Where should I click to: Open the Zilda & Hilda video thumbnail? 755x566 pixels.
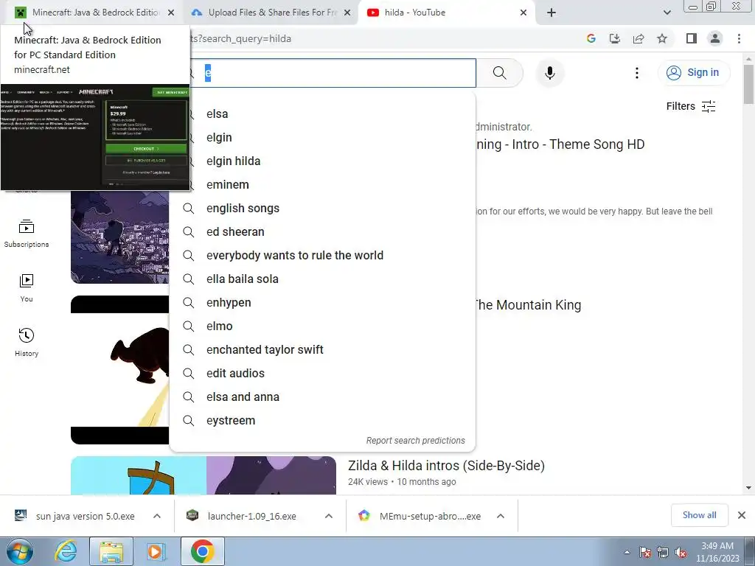(x=203, y=475)
